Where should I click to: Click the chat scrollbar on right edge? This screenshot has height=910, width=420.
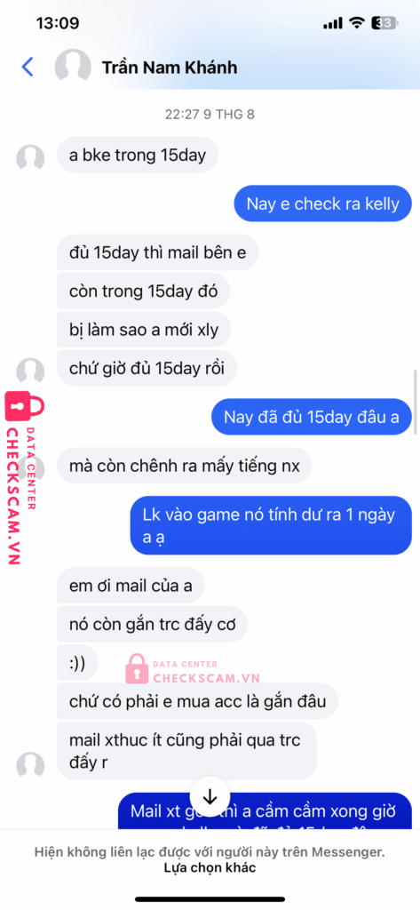pos(416,402)
